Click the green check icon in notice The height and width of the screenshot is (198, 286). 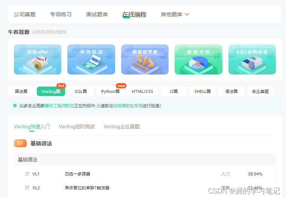[x=15, y=106]
